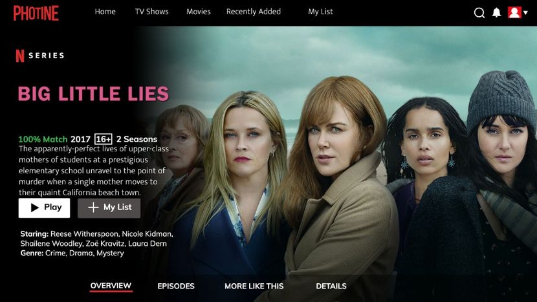The height and width of the screenshot is (302, 537).
Task: Expand the profile dropdown arrow
Action: (x=525, y=13)
